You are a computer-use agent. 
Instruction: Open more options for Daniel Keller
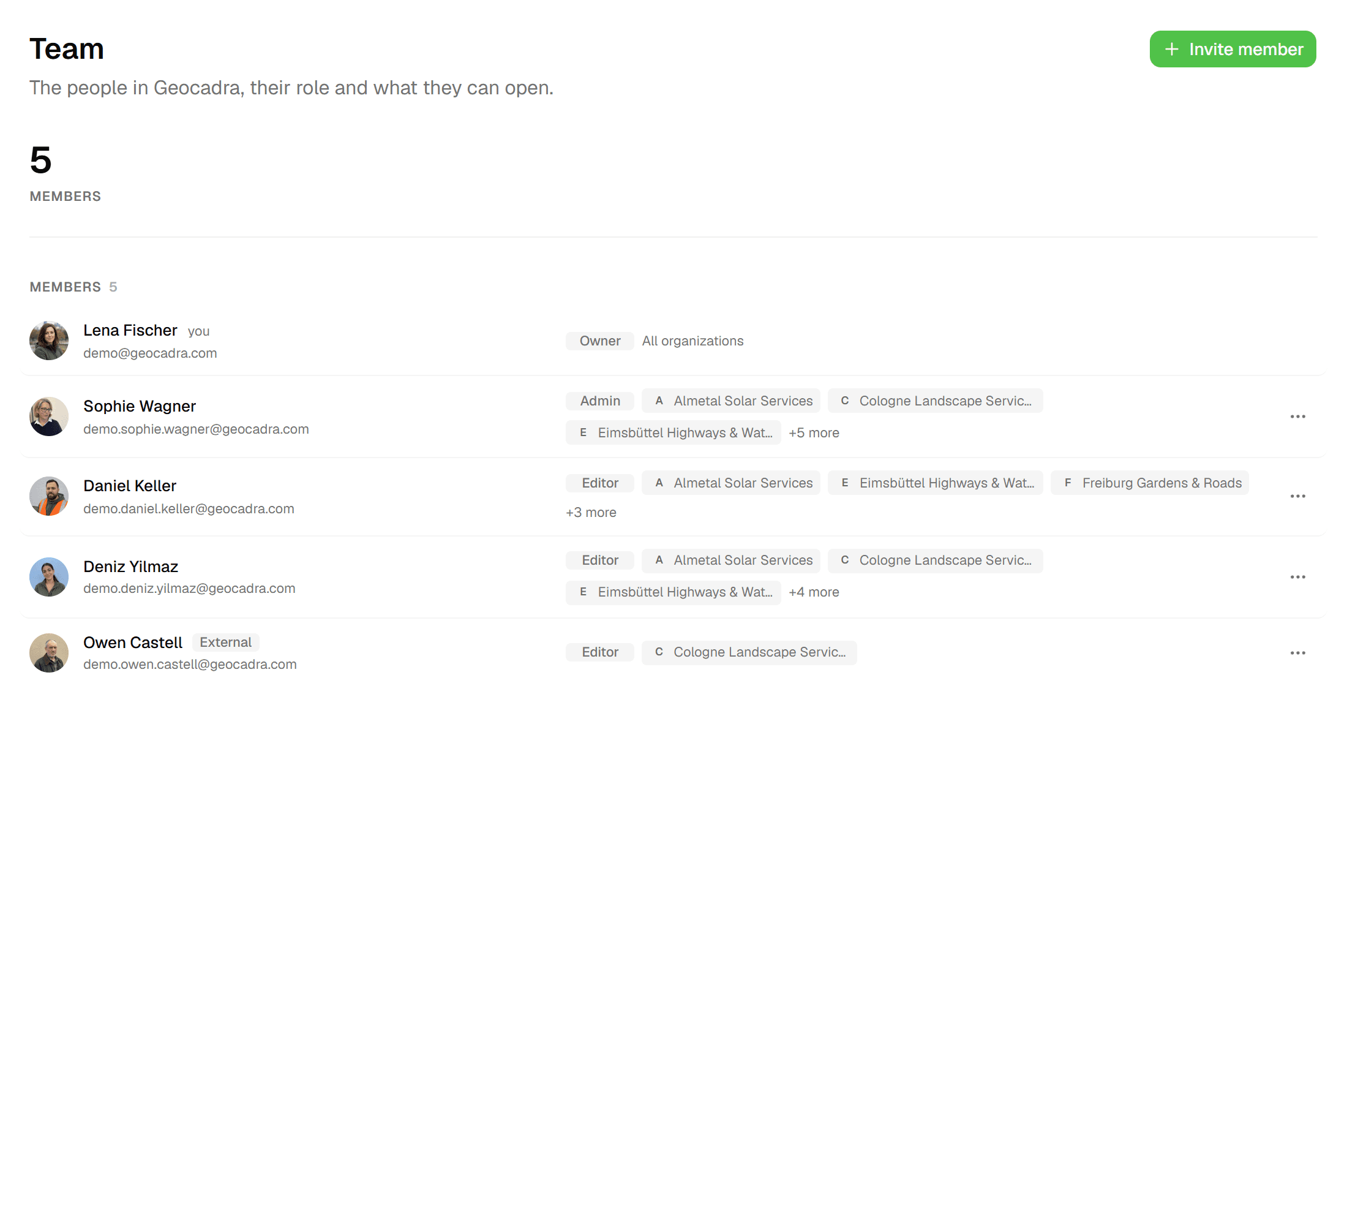[1297, 496]
